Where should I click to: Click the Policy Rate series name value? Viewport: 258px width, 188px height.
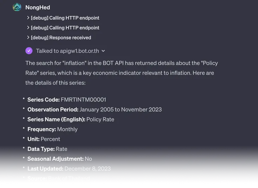pyautogui.click(x=100, y=119)
